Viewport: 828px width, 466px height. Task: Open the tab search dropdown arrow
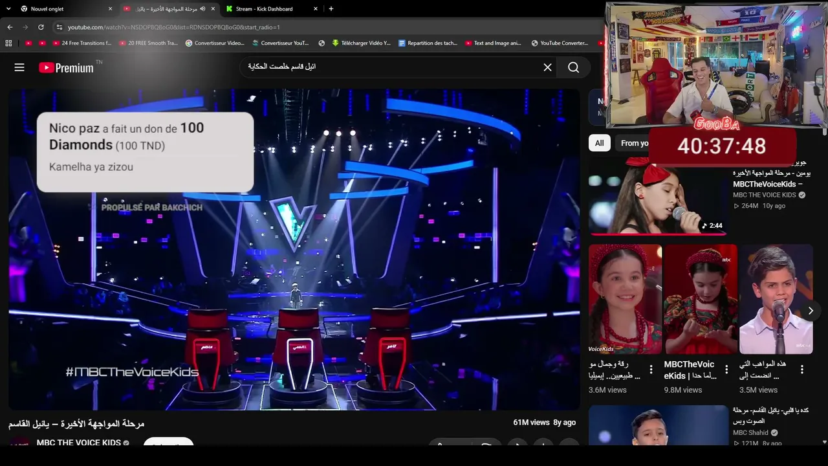pos(8,9)
